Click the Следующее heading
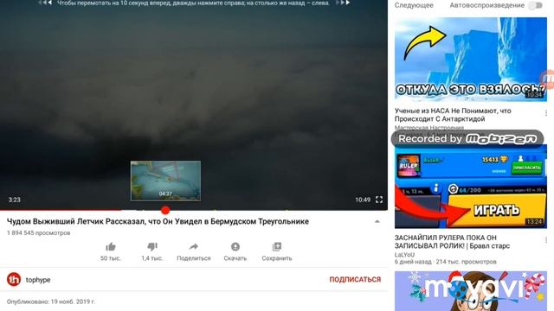 [414, 5]
